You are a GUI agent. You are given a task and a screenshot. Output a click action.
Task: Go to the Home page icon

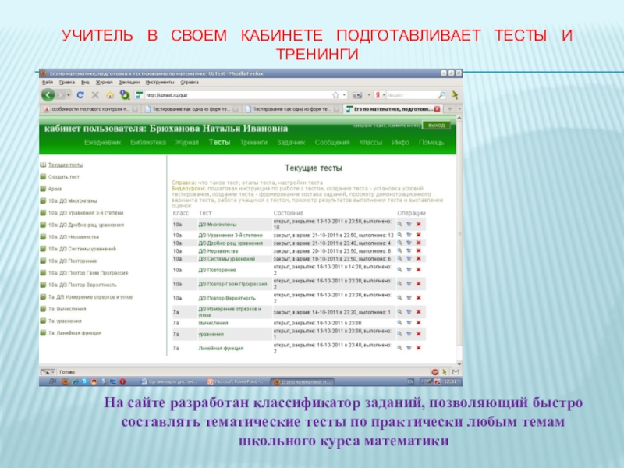[110, 95]
